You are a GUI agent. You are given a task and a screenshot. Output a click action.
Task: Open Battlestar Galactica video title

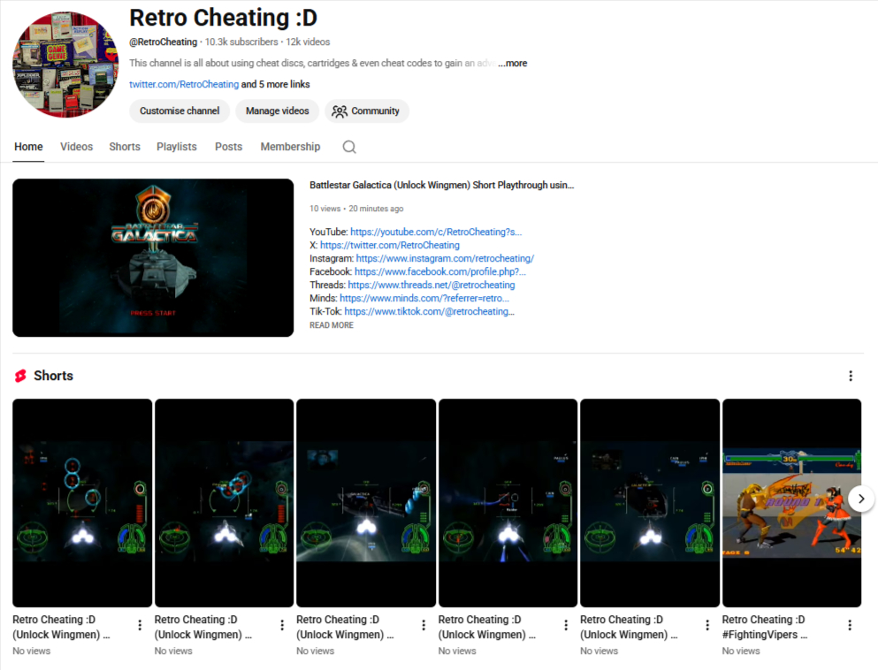[x=442, y=186]
